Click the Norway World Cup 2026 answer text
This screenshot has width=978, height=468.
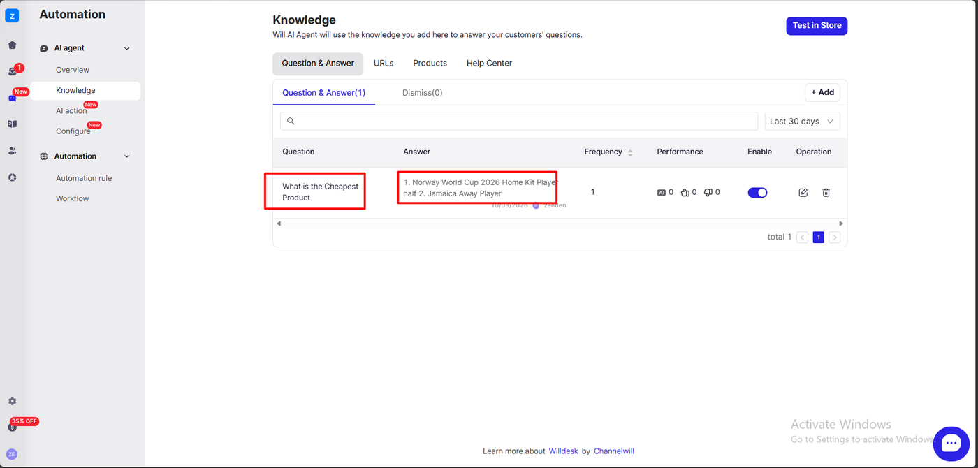click(481, 188)
